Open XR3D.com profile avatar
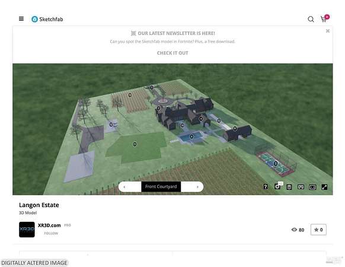The height and width of the screenshot is (267, 345). [x=27, y=230]
